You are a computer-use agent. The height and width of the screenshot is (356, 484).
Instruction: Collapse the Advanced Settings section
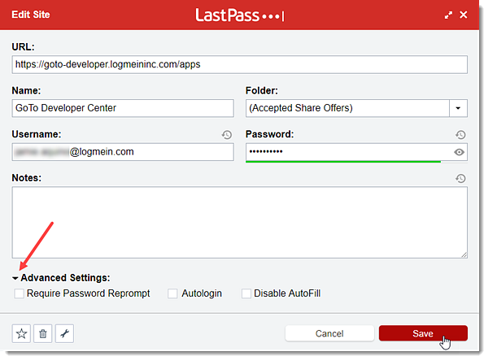point(61,278)
